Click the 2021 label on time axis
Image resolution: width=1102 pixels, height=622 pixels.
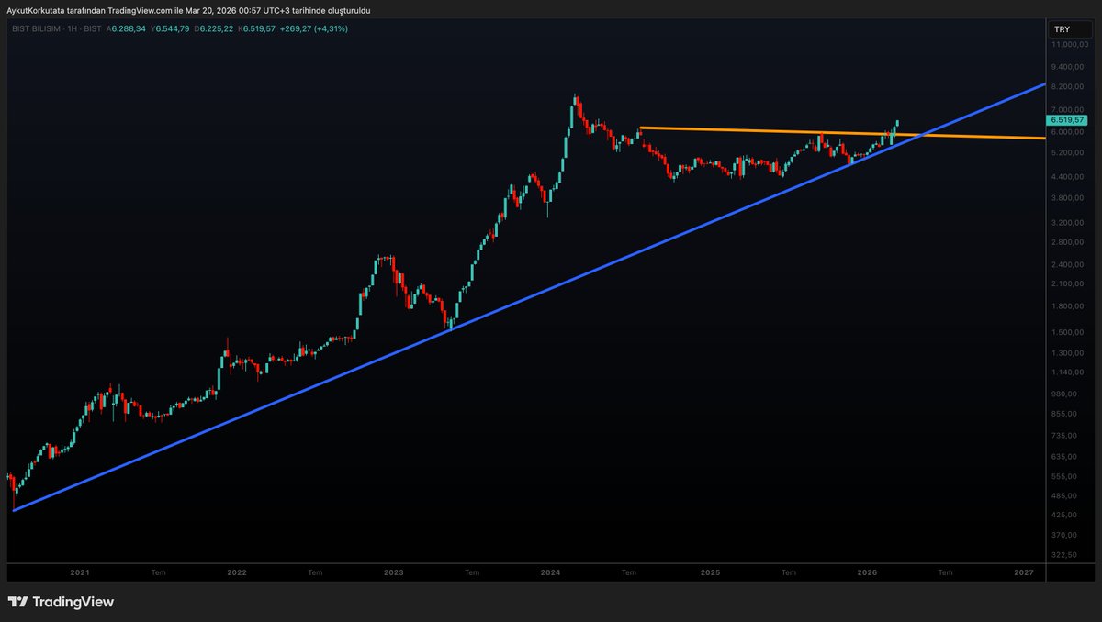click(80, 572)
